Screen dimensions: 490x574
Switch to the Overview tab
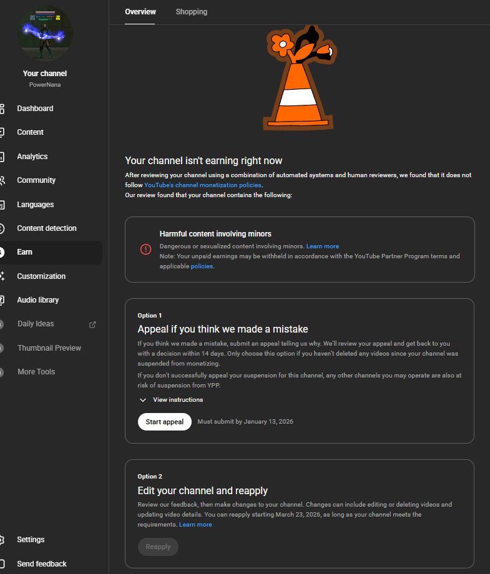click(x=140, y=12)
